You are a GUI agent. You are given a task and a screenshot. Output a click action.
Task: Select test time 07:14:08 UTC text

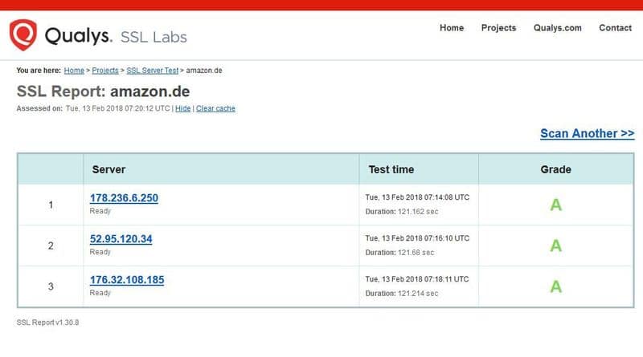coord(417,197)
